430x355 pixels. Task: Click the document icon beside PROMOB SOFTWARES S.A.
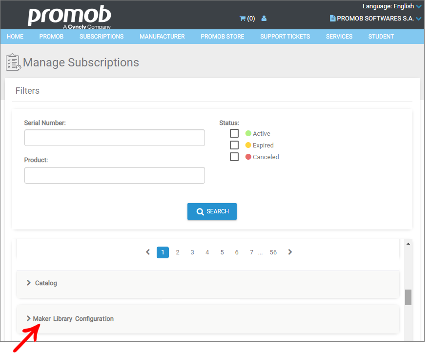point(332,19)
